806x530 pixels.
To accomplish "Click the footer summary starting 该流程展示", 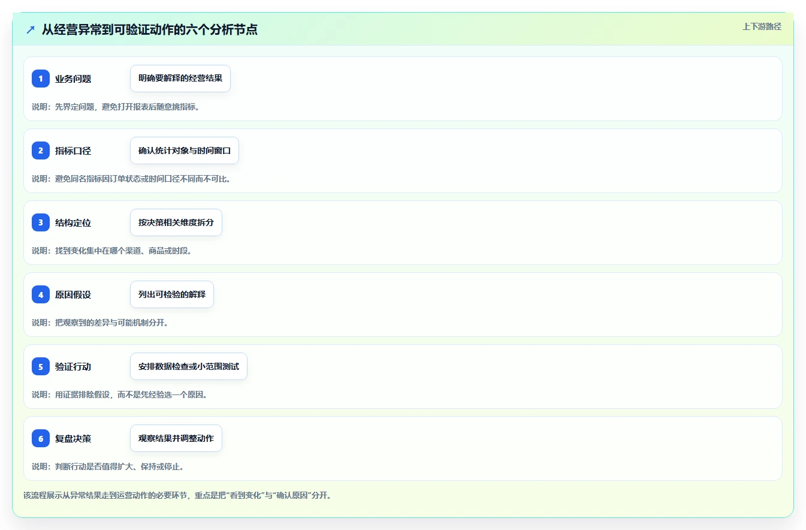I will tap(177, 496).
